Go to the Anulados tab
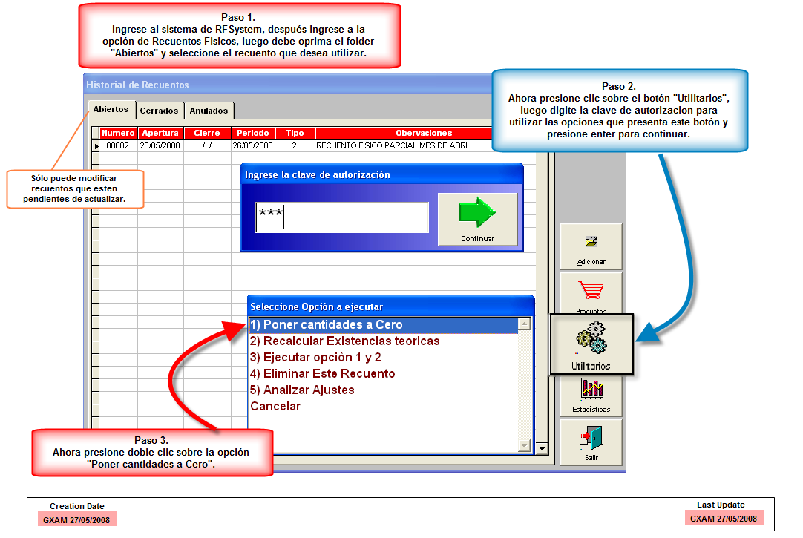This screenshot has height=538, width=803. [x=209, y=111]
